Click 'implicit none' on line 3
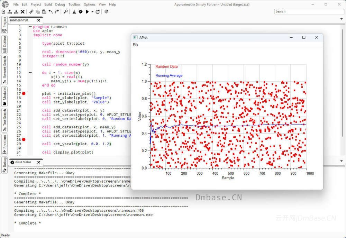This screenshot has width=346, height=238. tap(48, 35)
